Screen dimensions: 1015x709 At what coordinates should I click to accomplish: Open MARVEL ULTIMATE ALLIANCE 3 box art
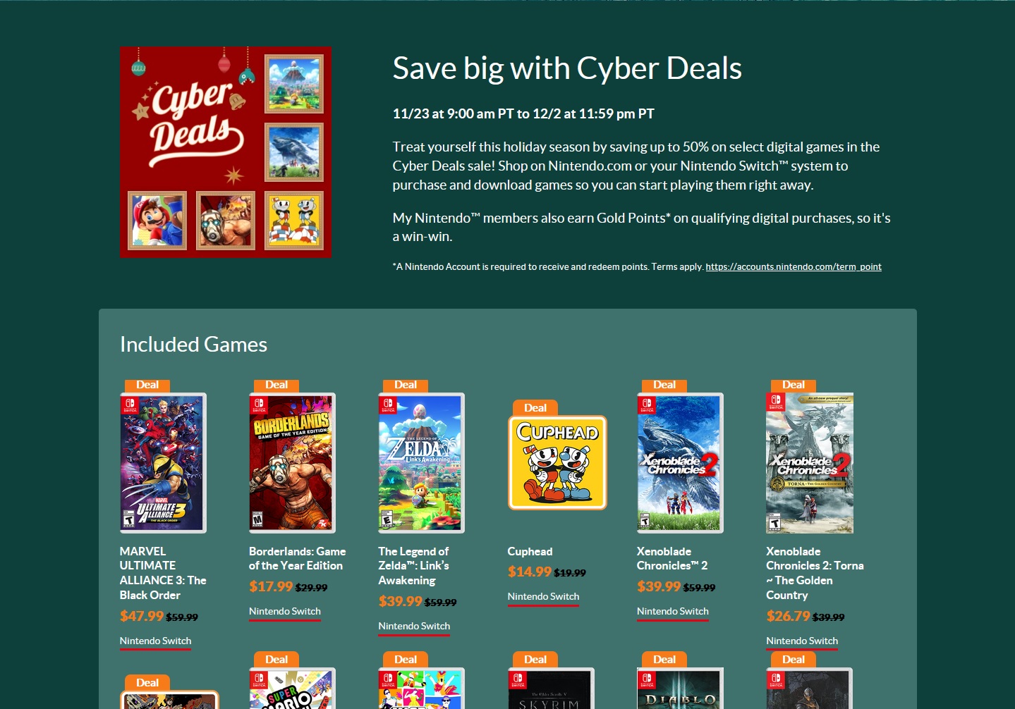point(163,463)
